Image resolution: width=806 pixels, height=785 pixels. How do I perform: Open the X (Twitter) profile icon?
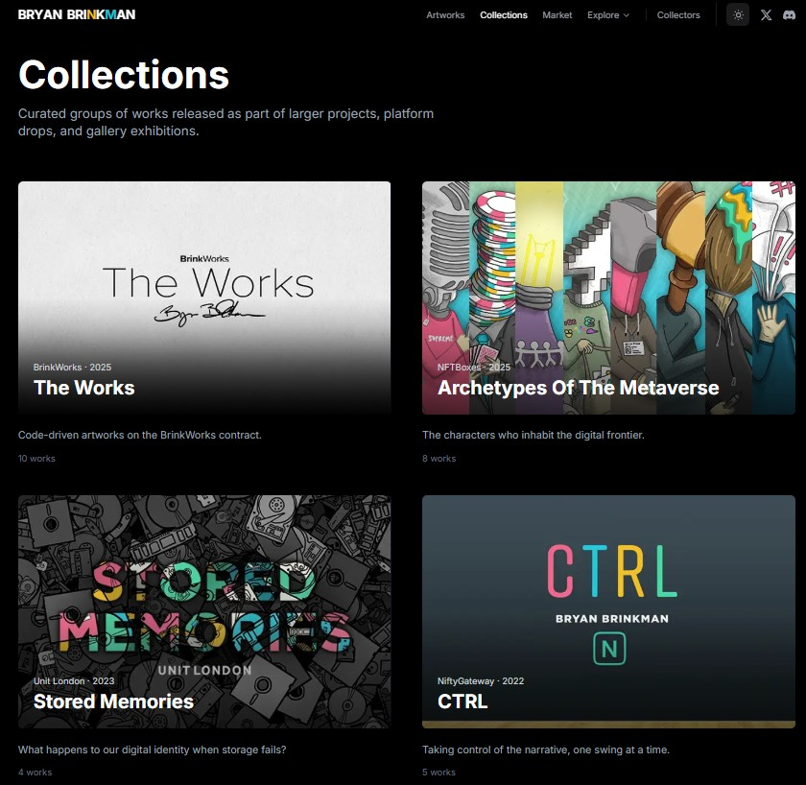(x=766, y=15)
